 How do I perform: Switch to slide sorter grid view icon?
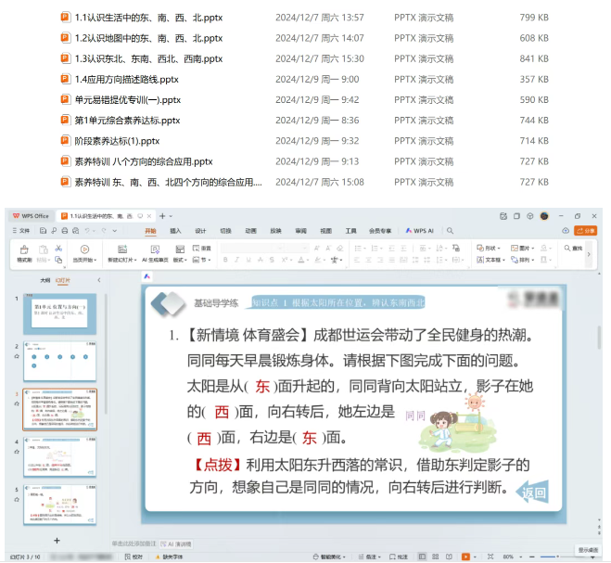click(436, 557)
